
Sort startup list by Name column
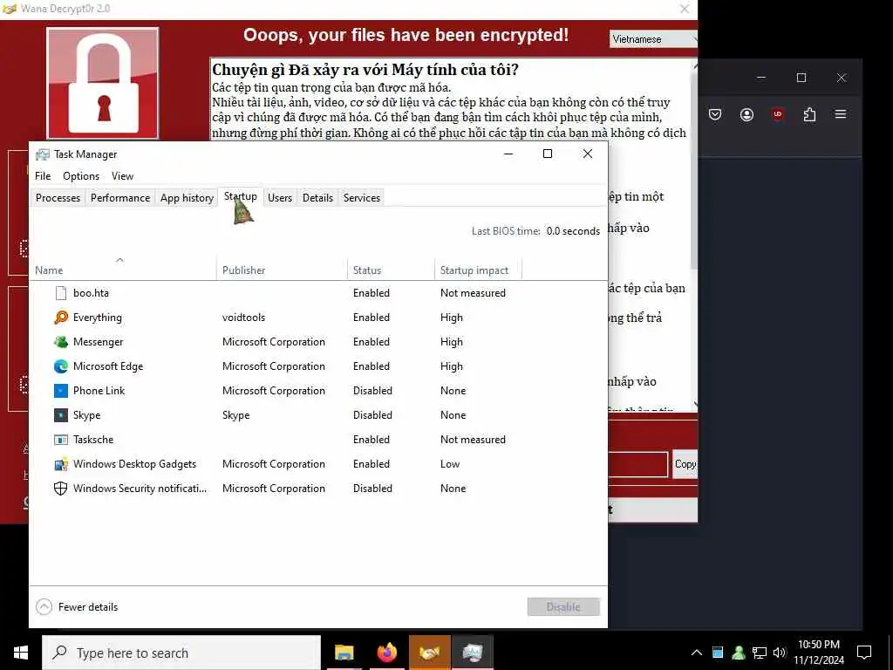pyautogui.click(x=122, y=270)
